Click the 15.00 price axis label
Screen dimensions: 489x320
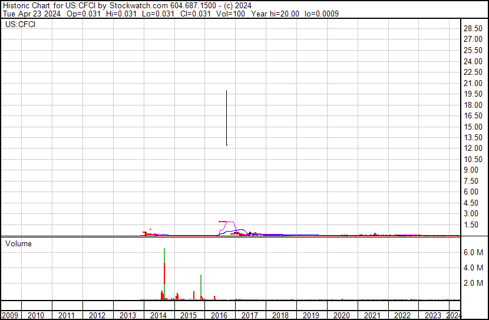click(473, 127)
